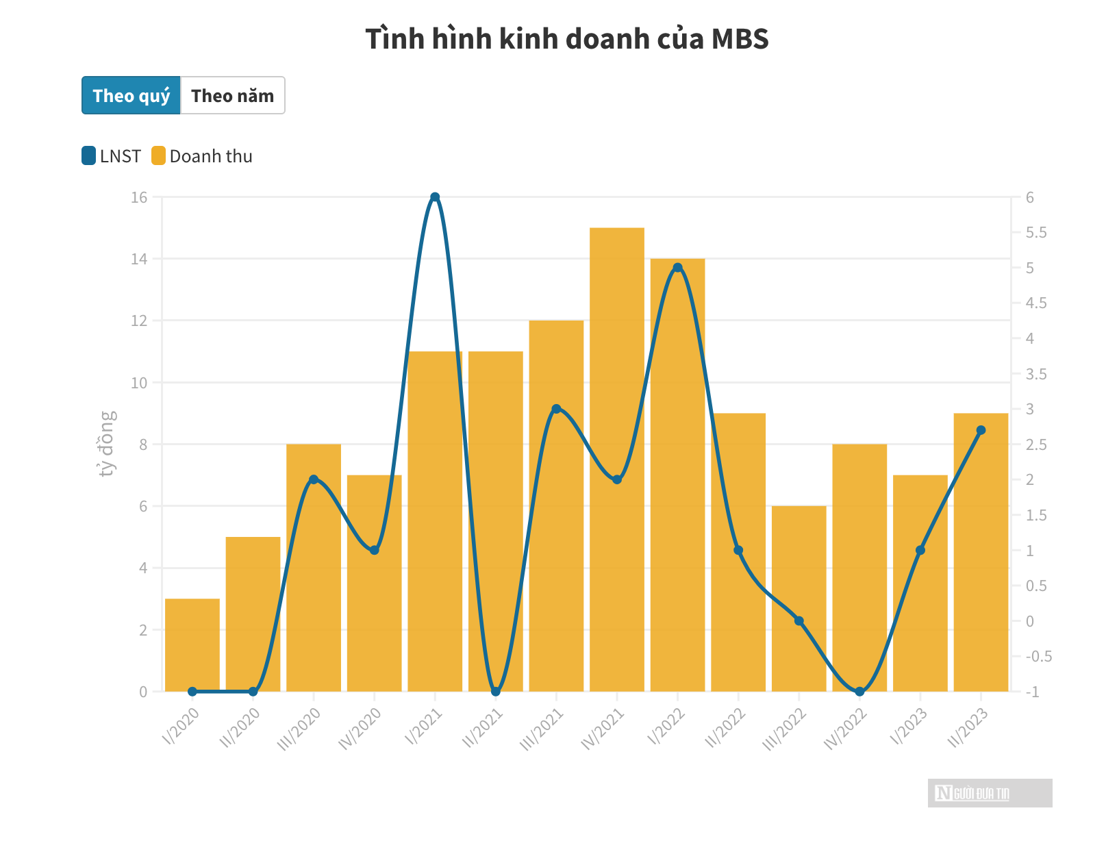The height and width of the screenshot is (852, 1093).
Task: Click the blue LNST legend color swatch
Action: tap(88, 156)
